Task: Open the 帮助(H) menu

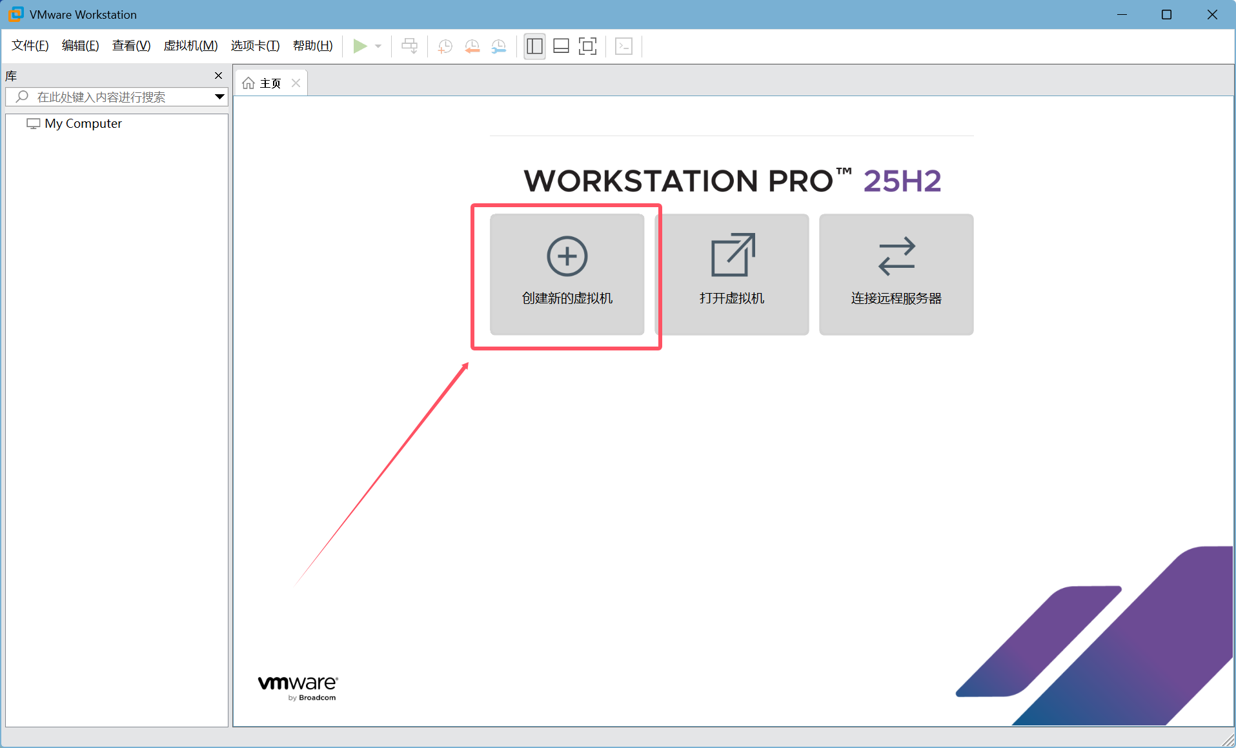Action: point(312,46)
